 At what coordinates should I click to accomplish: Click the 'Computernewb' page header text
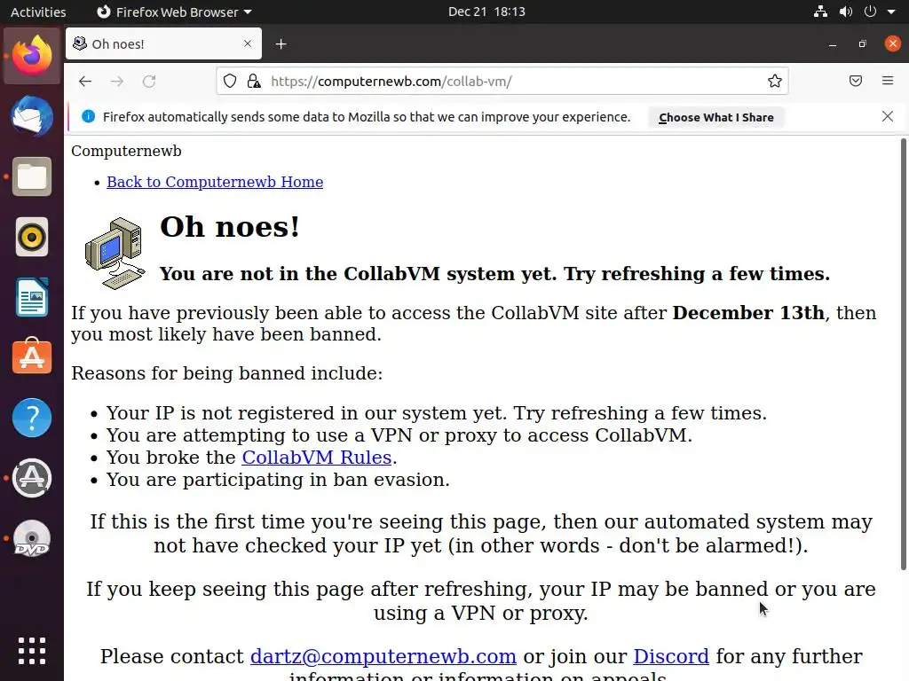coord(126,151)
